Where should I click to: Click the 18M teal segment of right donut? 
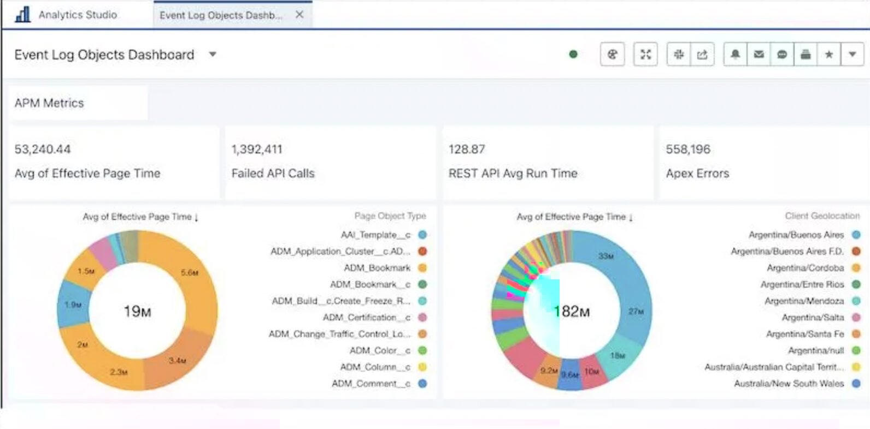tap(618, 356)
